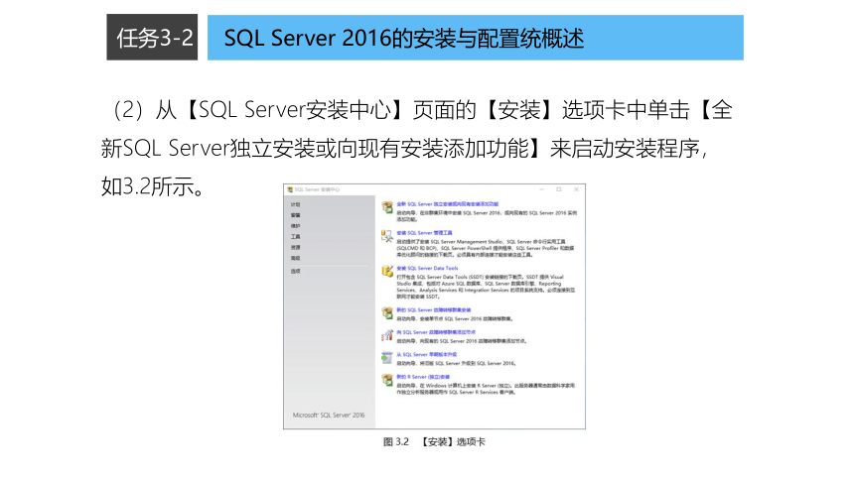Select the 安装 tab in the sidebar
Screen dimensions: 854x480
[295, 215]
